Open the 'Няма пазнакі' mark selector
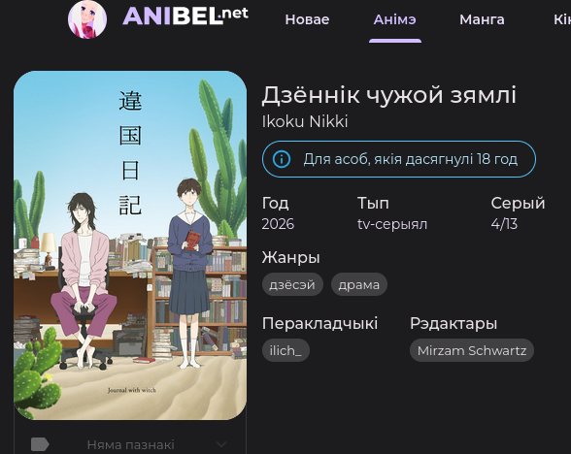This screenshot has height=454, width=571. 130,444
